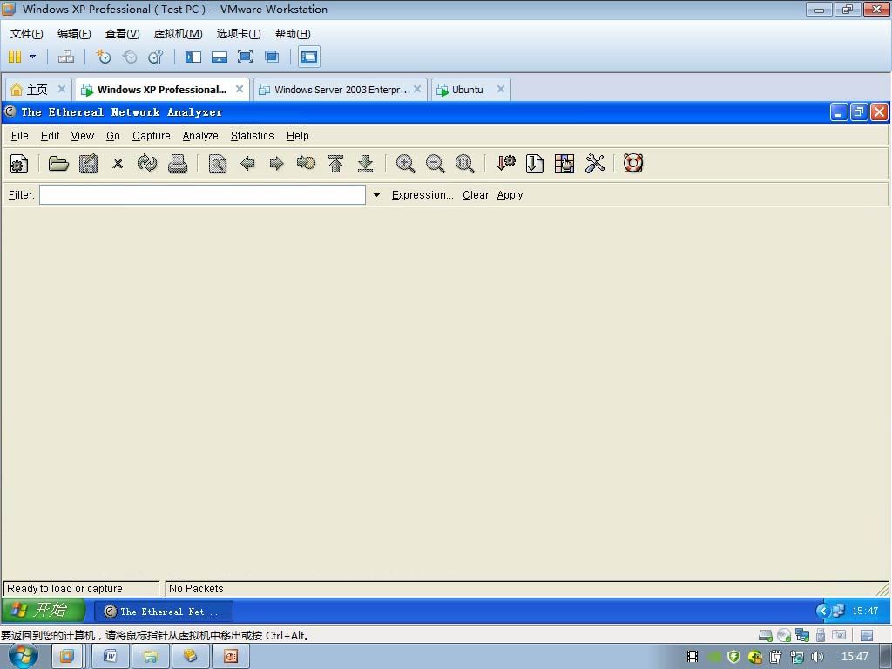This screenshot has height=669, width=892.
Task: Open the Ethereal File menu
Action: click(x=19, y=135)
